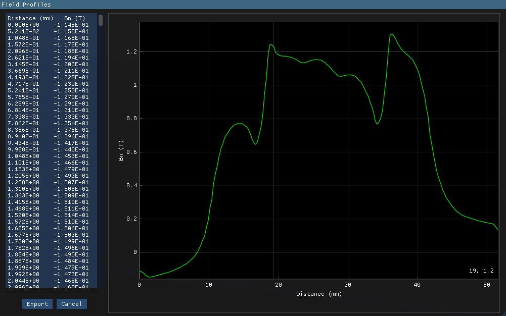Click the Export button

pyautogui.click(x=37, y=303)
